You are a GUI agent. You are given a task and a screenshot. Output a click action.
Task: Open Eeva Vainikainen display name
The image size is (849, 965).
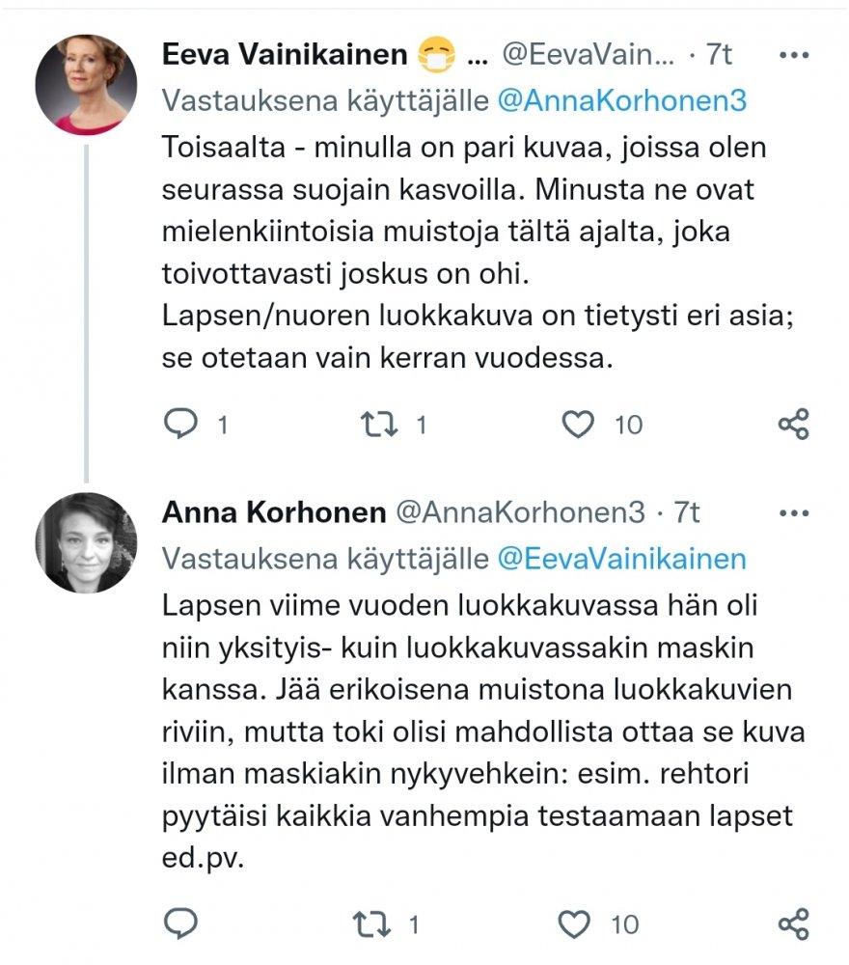pyautogui.click(x=285, y=56)
